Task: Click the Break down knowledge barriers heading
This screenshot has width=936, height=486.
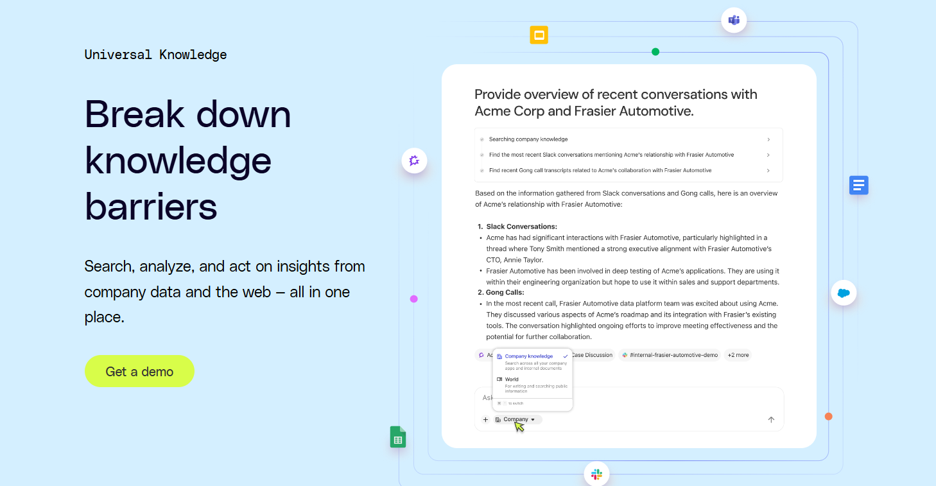Action: [x=188, y=160]
